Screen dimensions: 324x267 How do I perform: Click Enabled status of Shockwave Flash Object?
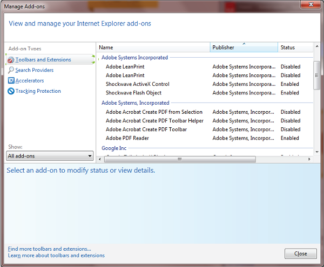tap(289, 93)
